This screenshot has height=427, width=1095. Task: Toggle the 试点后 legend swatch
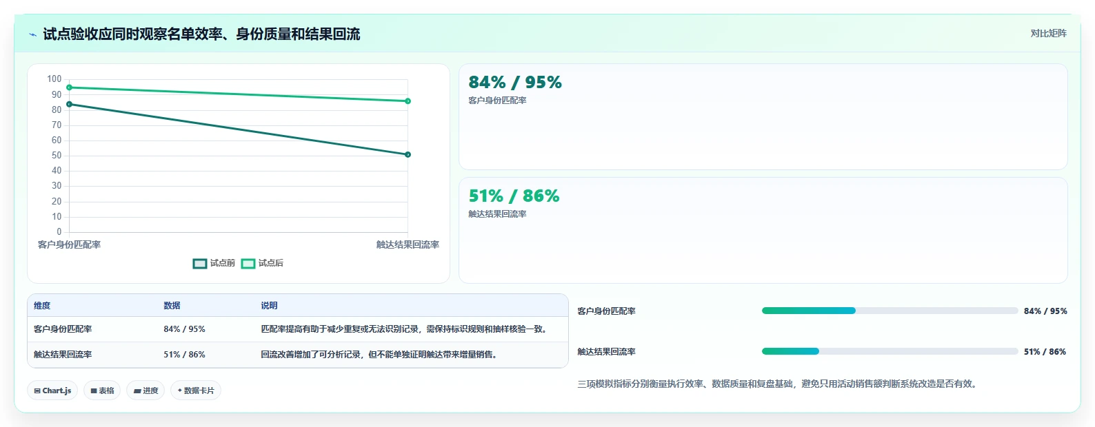[248, 263]
